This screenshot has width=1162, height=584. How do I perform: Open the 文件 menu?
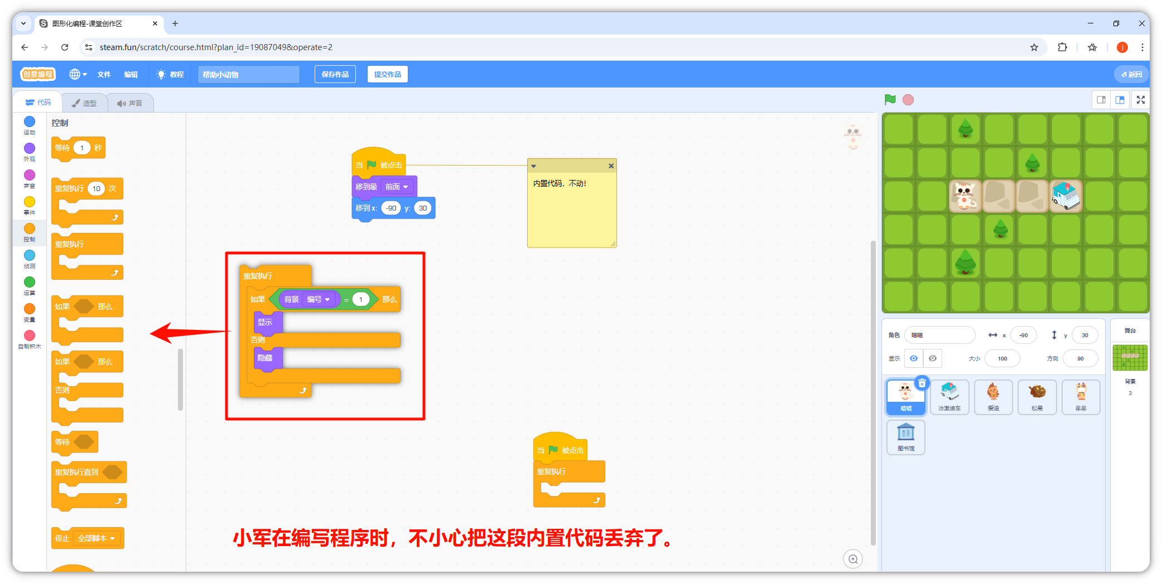click(104, 74)
